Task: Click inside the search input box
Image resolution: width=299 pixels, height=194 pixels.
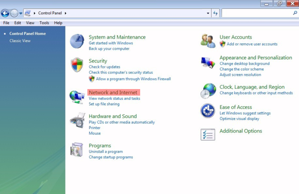Action: 257,13
